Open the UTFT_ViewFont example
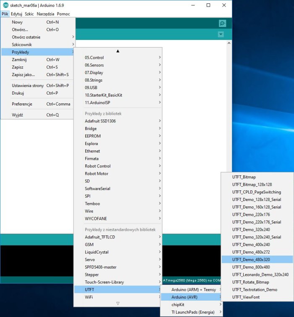The image size is (294, 317). pos(257,297)
